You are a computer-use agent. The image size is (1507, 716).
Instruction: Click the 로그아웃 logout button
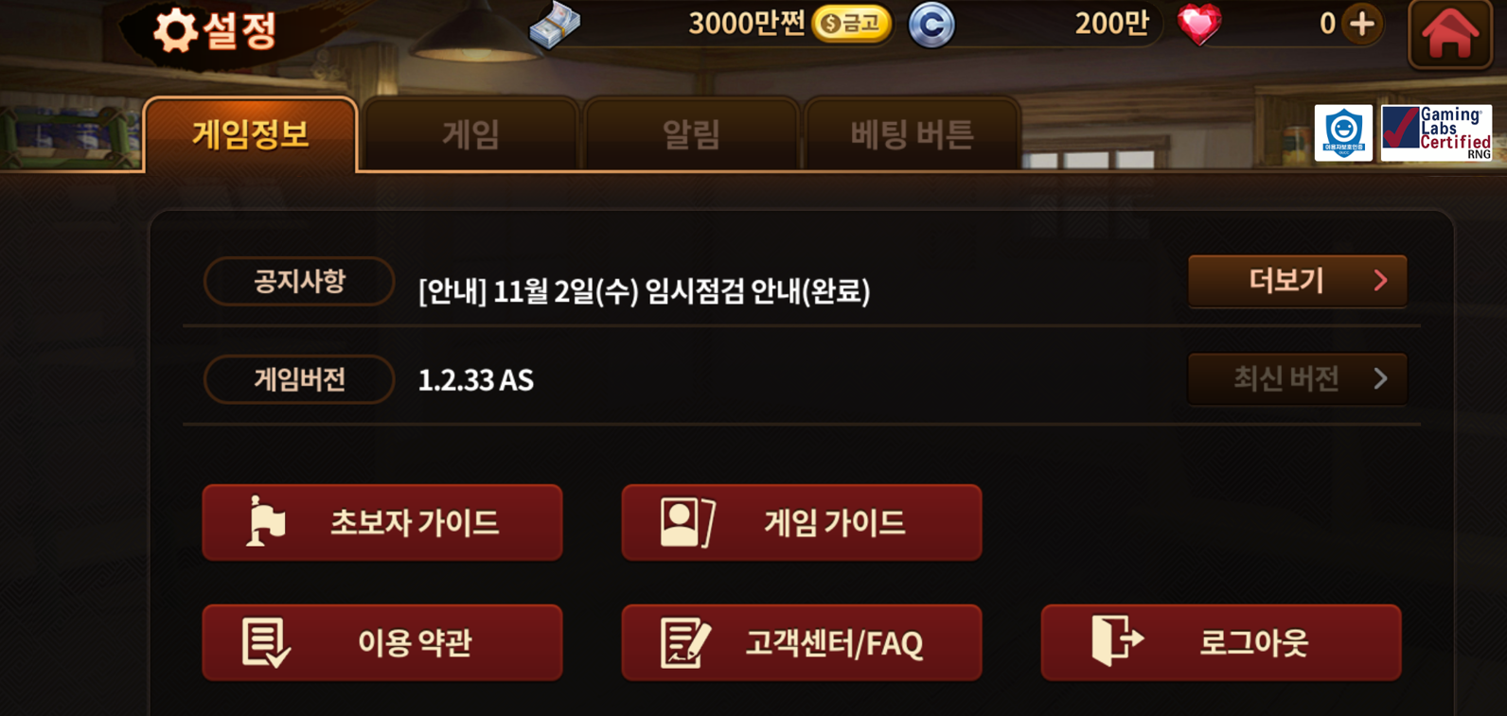(1221, 642)
